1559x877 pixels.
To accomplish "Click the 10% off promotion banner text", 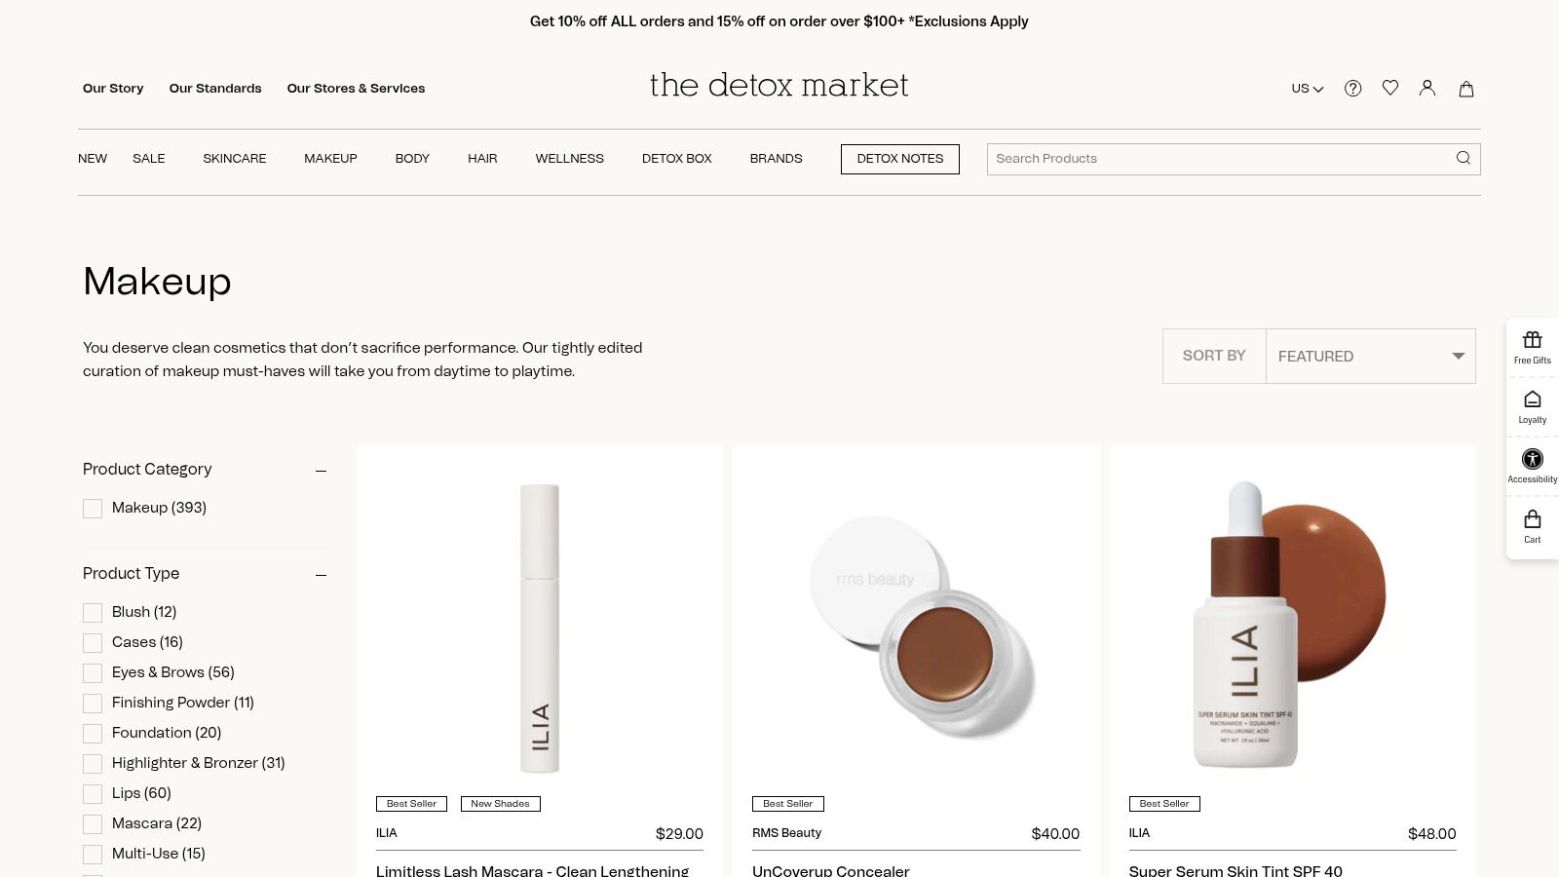I will [779, 21].
